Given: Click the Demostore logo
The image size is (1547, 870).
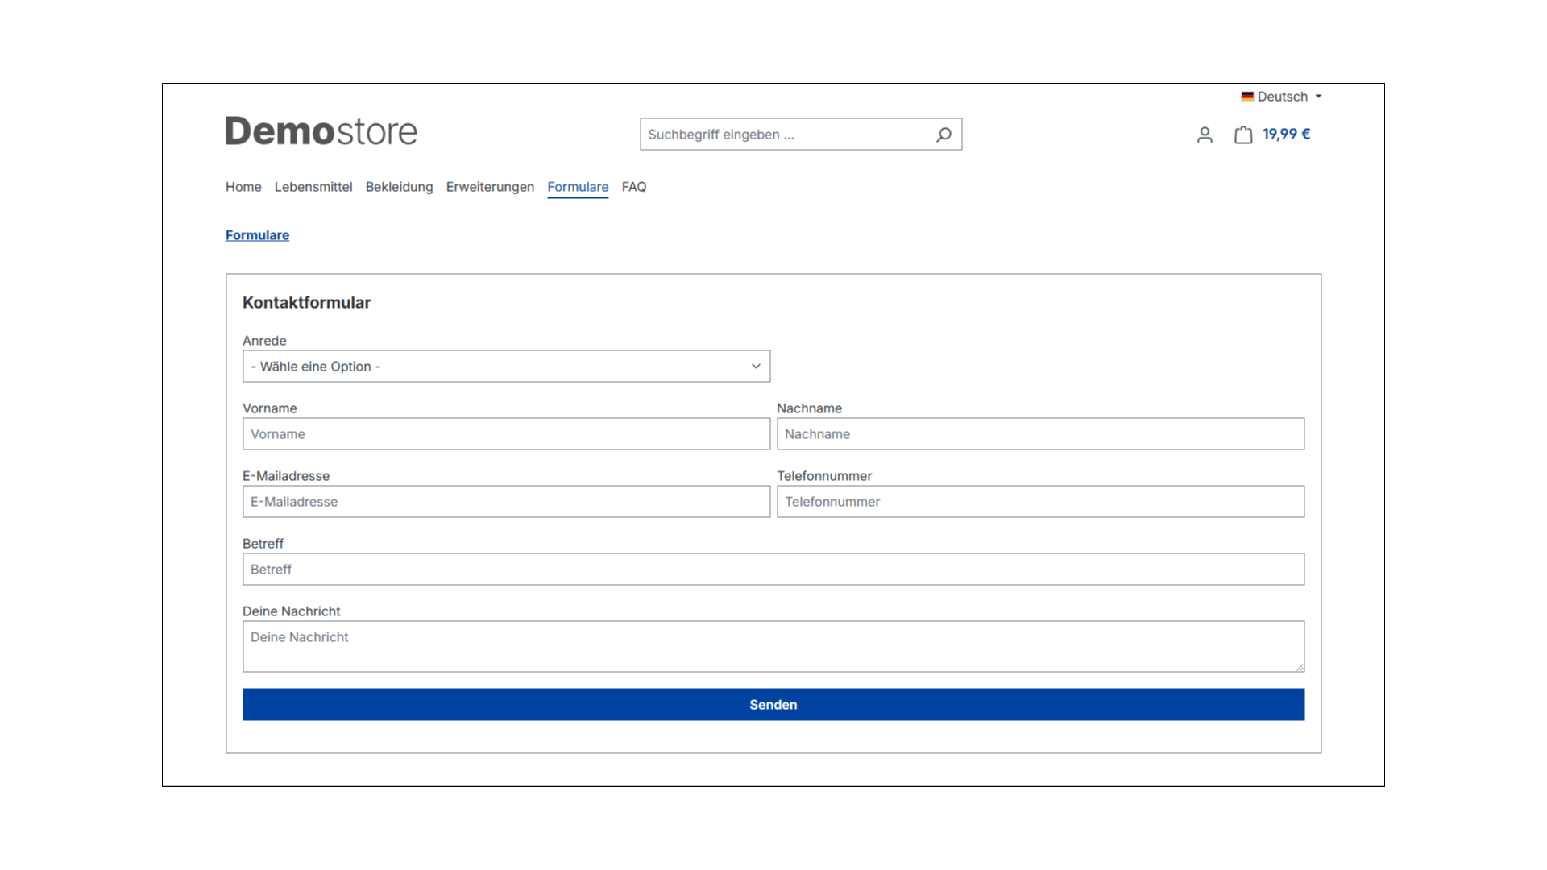Looking at the screenshot, I should (321, 131).
